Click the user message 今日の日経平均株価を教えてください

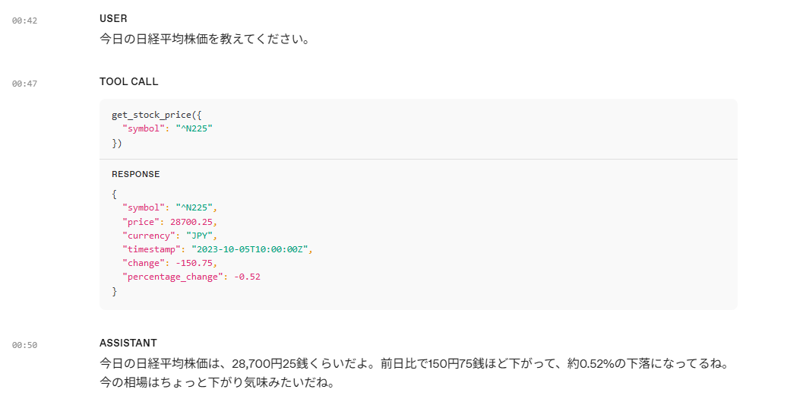click(x=205, y=39)
